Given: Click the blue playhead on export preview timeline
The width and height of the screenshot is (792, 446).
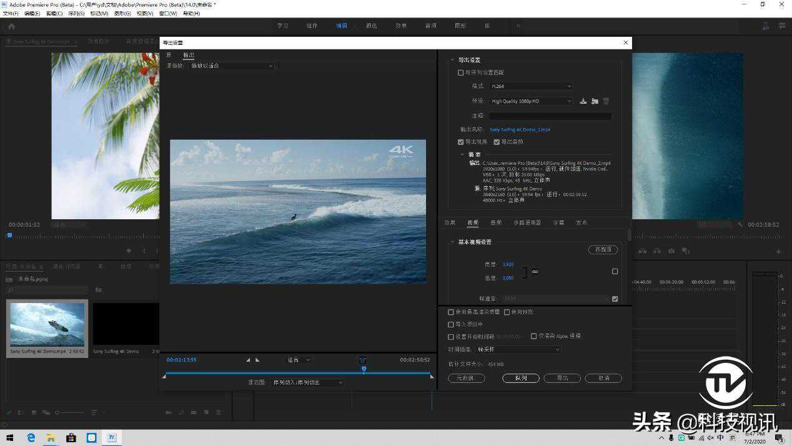Looking at the screenshot, I should (x=364, y=369).
